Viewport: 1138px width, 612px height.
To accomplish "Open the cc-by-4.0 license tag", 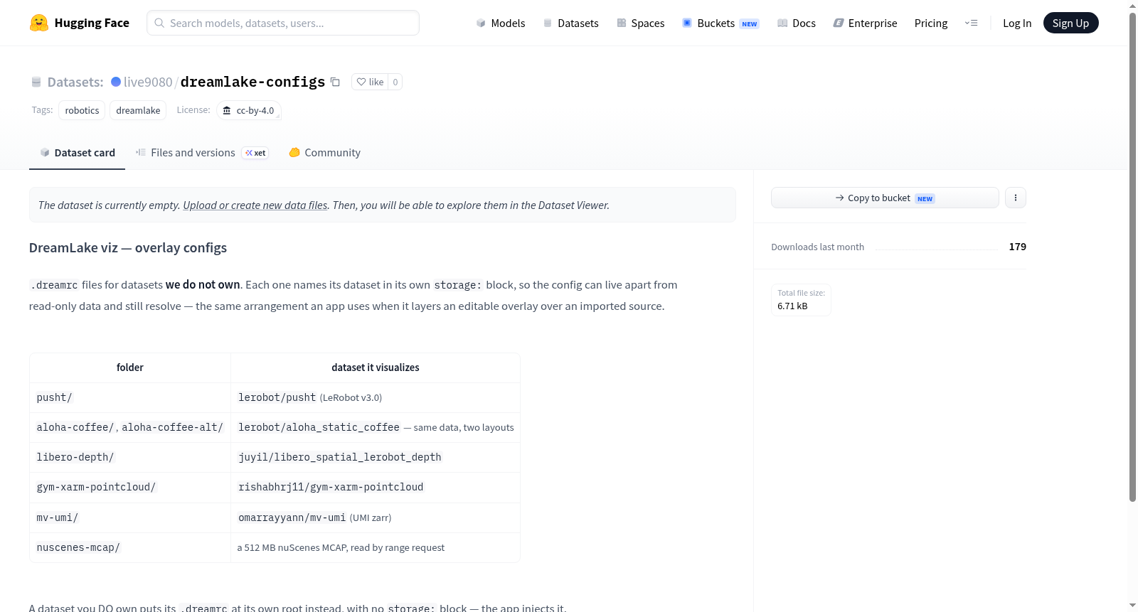I will tap(249, 110).
